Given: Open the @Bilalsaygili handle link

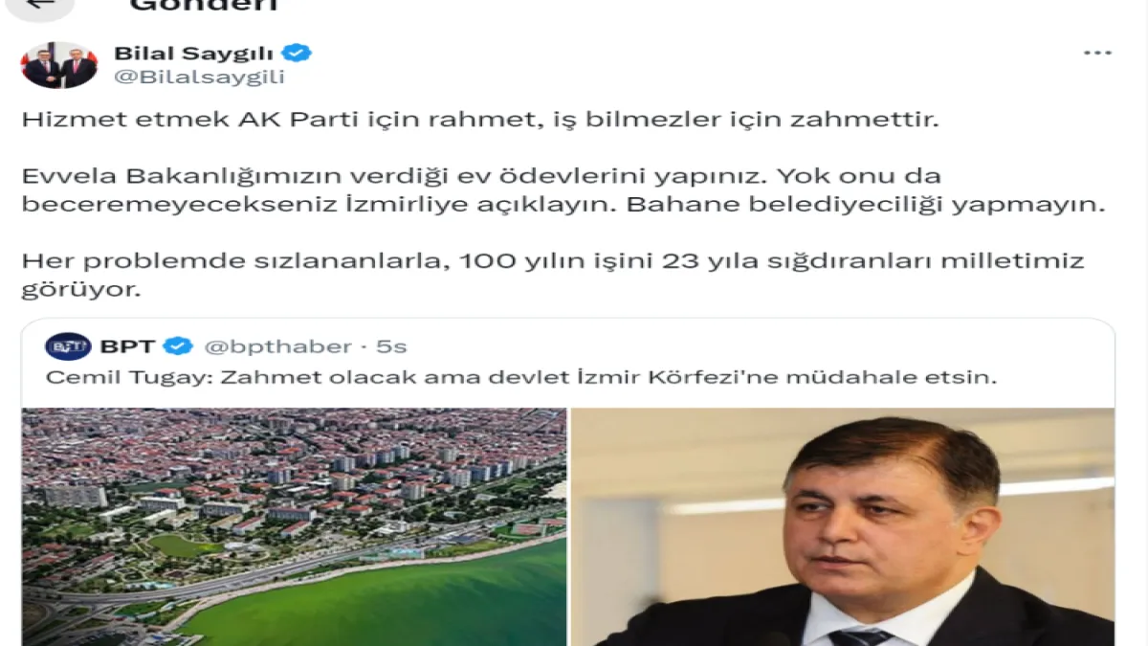Looking at the screenshot, I should 199,78.
